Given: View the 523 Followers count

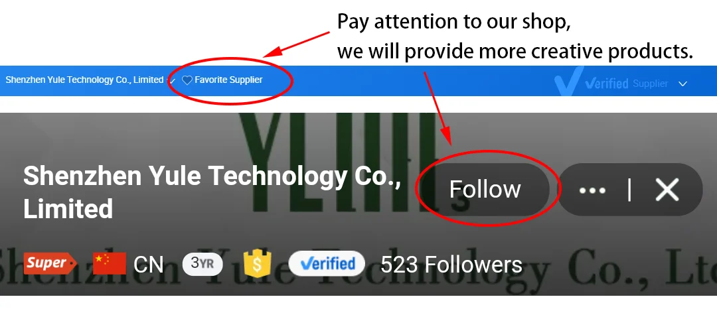Looking at the screenshot, I should 451,264.
